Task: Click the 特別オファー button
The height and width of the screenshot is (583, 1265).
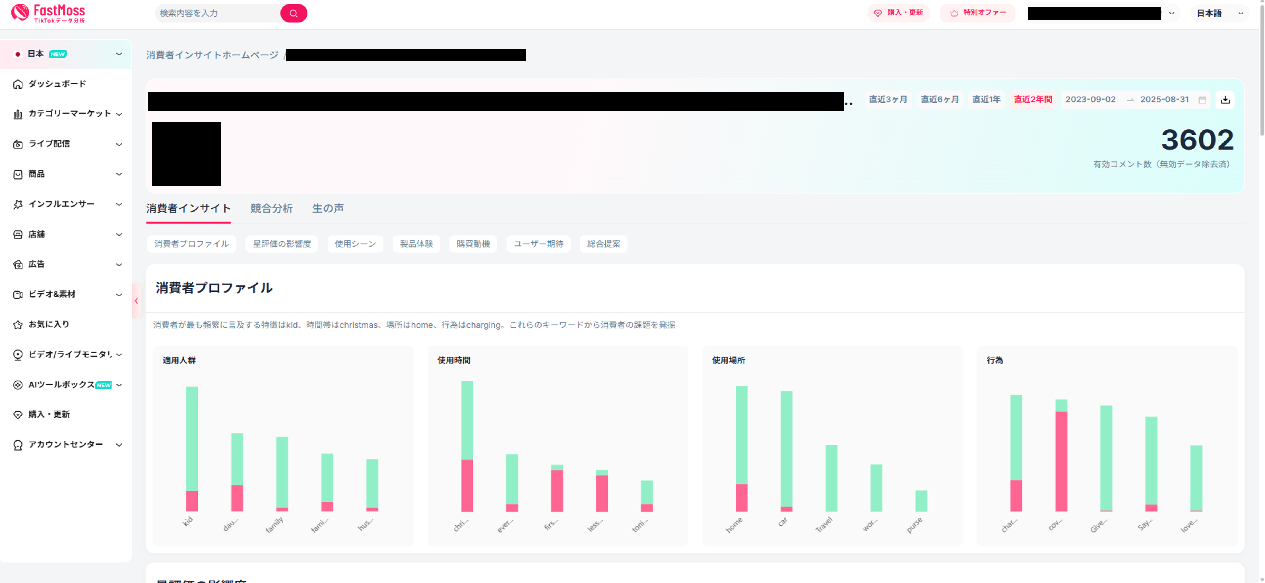Action: click(x=978, y=13)
